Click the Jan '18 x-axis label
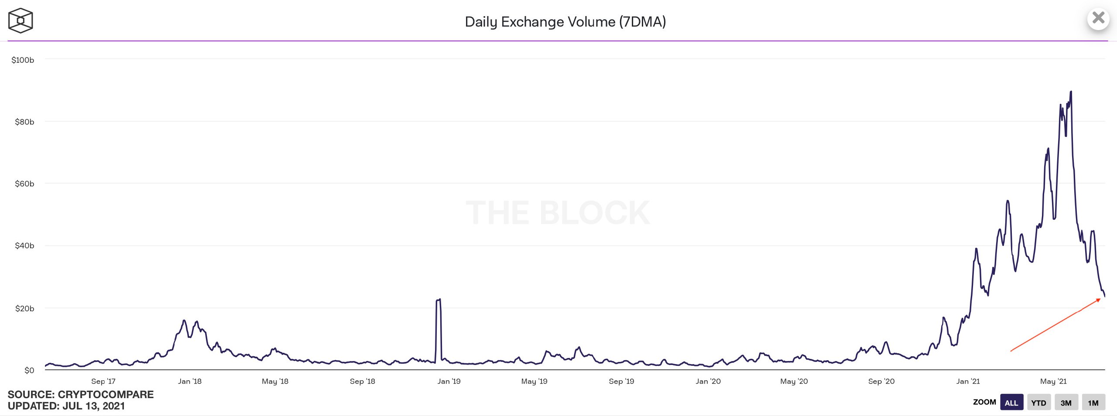Screen dimensions: 1117x416 (190, 382)
